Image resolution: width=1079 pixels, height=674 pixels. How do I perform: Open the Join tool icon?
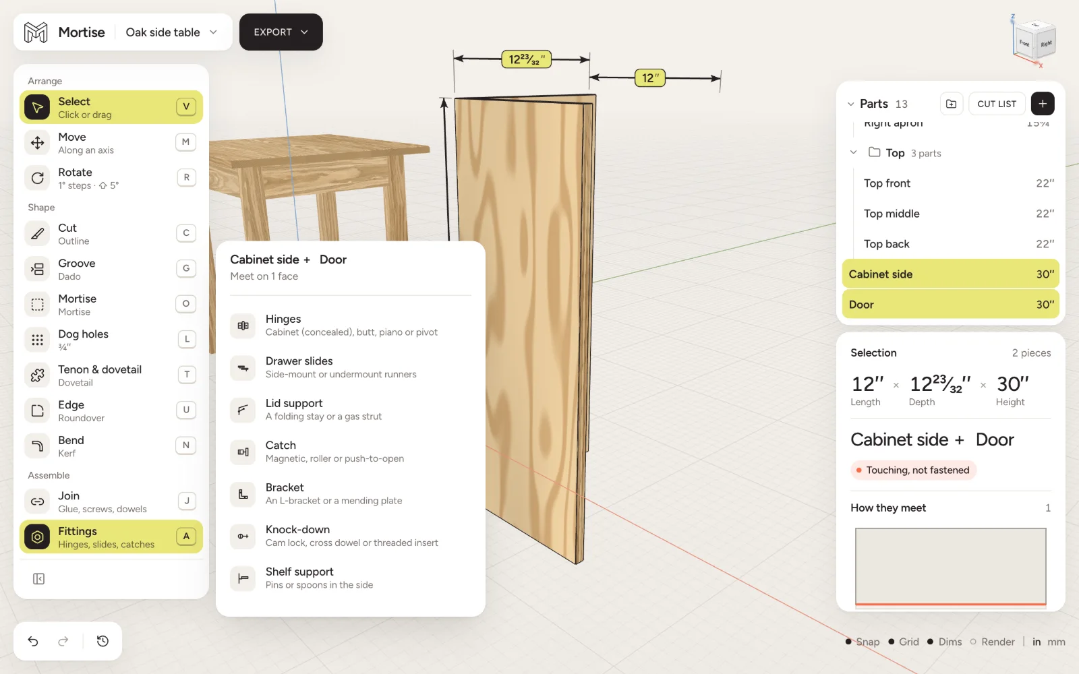[38, 501]
